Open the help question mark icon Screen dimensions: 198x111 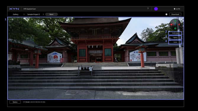pos(148,9)
